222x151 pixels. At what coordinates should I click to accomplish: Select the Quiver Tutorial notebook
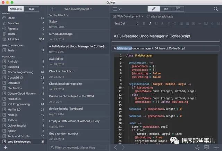23,126
